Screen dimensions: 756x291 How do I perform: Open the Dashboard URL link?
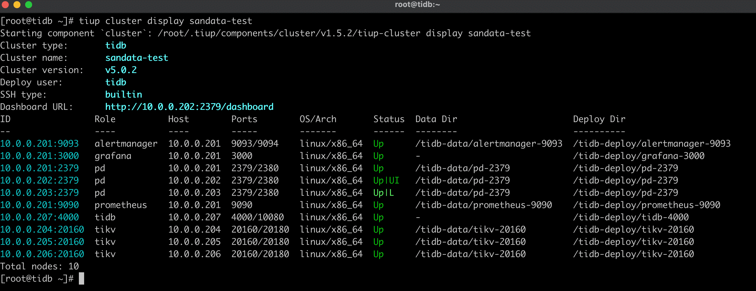coord(189,107)
